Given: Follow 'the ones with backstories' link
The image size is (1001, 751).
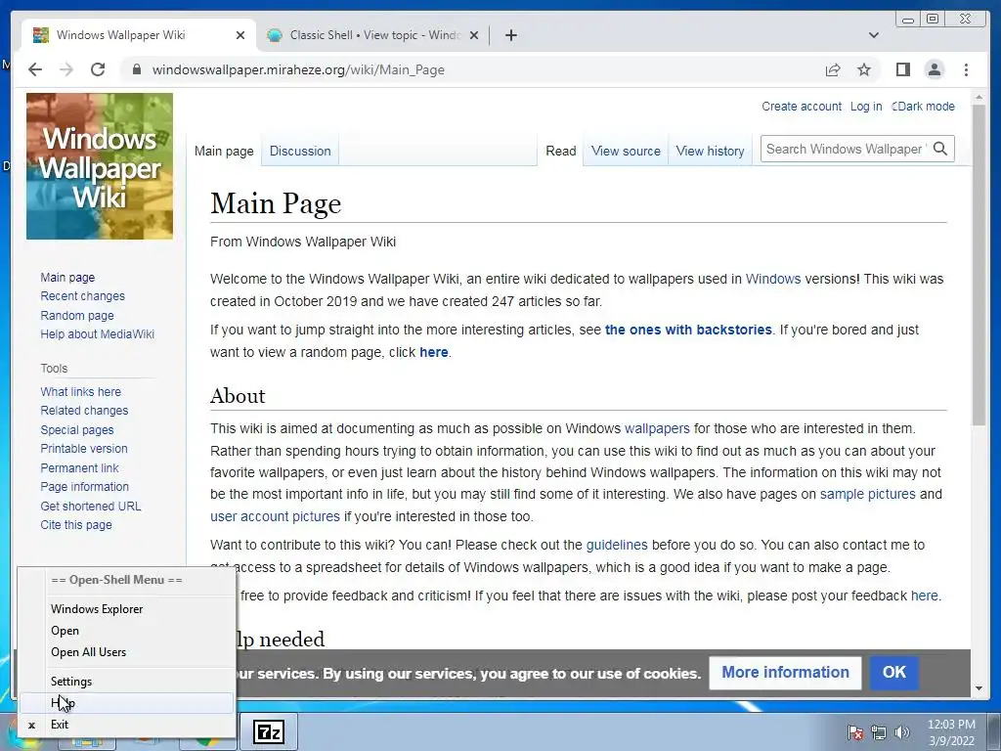Looking at the screenshot, I should click(688, 331).
